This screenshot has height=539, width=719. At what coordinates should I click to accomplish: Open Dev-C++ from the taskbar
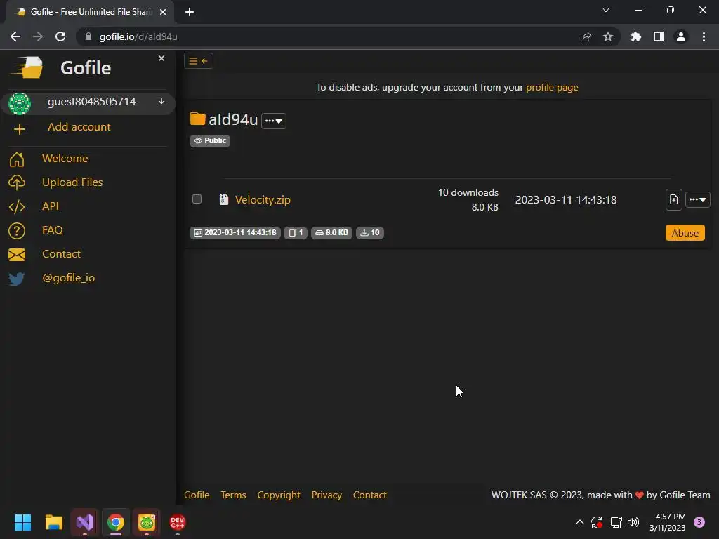click(178, 522)
